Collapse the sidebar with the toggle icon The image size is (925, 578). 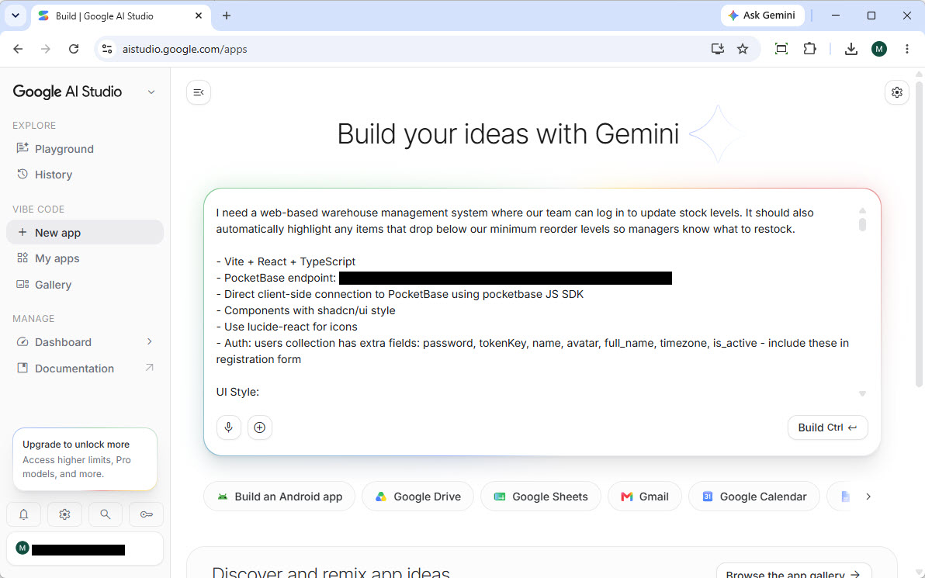[199, 92]
